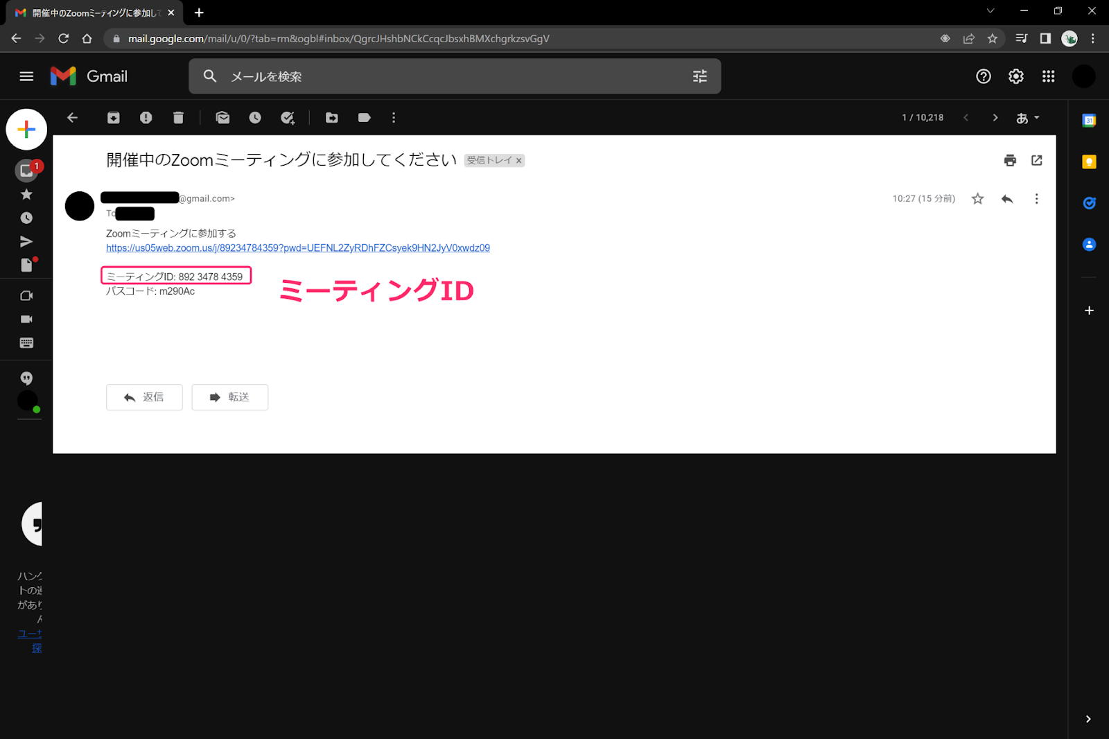Archive this email
This screenshot has height=739, width=1109.
point(114,118)
